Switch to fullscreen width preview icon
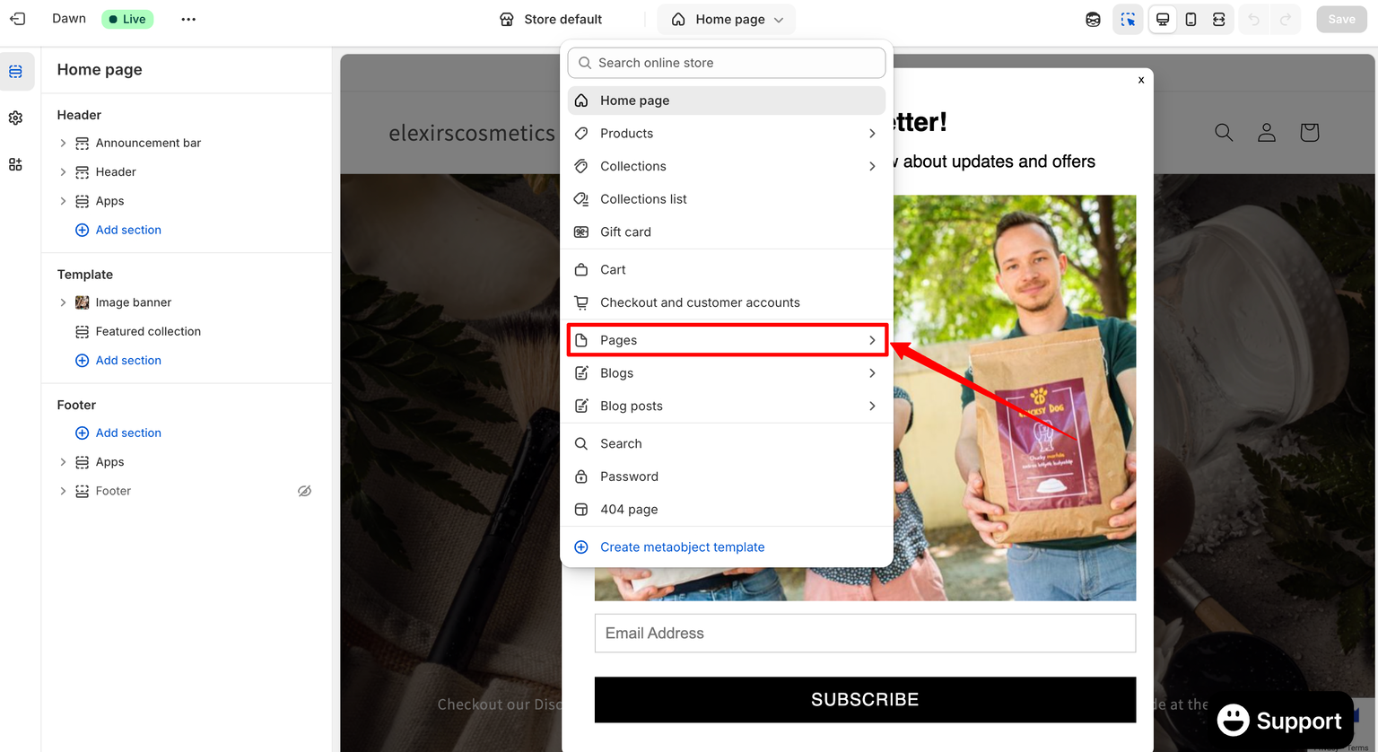 (1218, 19)
